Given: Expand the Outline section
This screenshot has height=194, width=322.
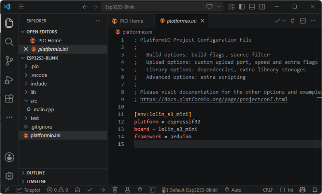Looking at the screenshot, I should (63, 173).
